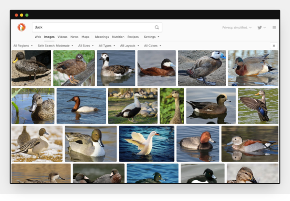Select the Images tab
Viewport: 290px width, 201px height.
pyautogui.click(x=49, y=37)
